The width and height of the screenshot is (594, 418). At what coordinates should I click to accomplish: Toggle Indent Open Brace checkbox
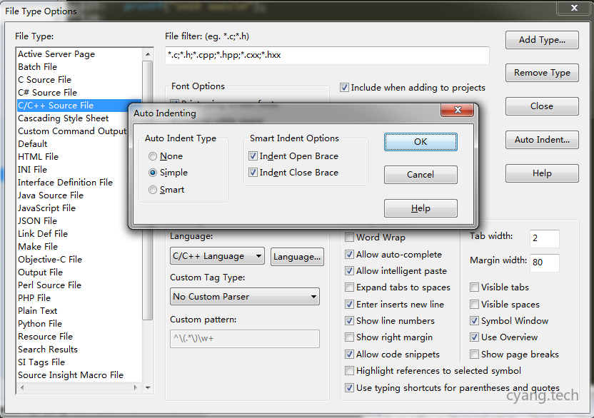pyautogui.click(x=253, y=156)
